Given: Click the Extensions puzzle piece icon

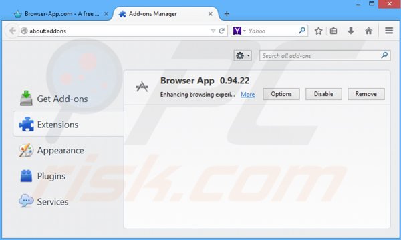Looking at the screenshot, I should point(26,124).
